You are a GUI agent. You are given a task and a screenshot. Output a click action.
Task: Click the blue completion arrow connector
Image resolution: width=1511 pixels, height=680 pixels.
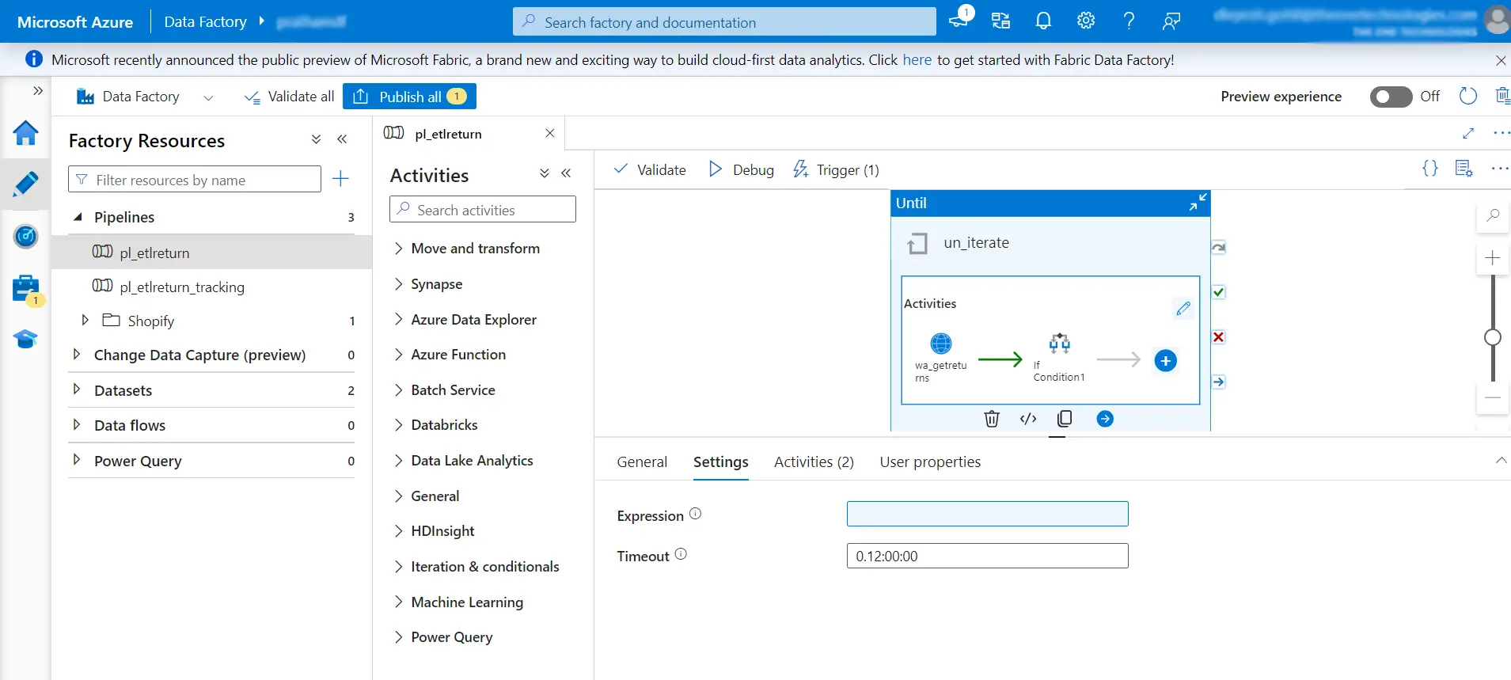point(1219,382)
